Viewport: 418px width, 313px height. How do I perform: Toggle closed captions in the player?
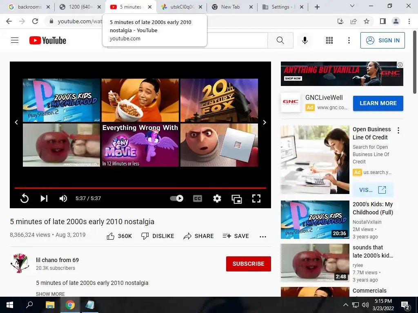coord(198,198)
